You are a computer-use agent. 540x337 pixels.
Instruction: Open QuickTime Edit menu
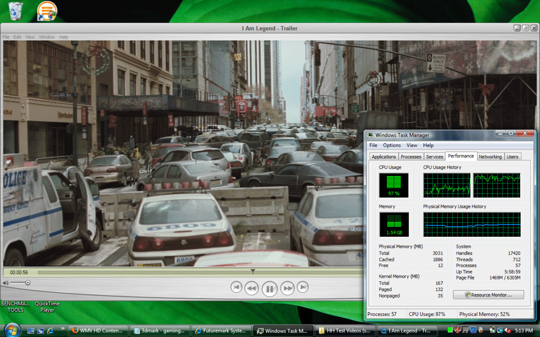point(17,37)
